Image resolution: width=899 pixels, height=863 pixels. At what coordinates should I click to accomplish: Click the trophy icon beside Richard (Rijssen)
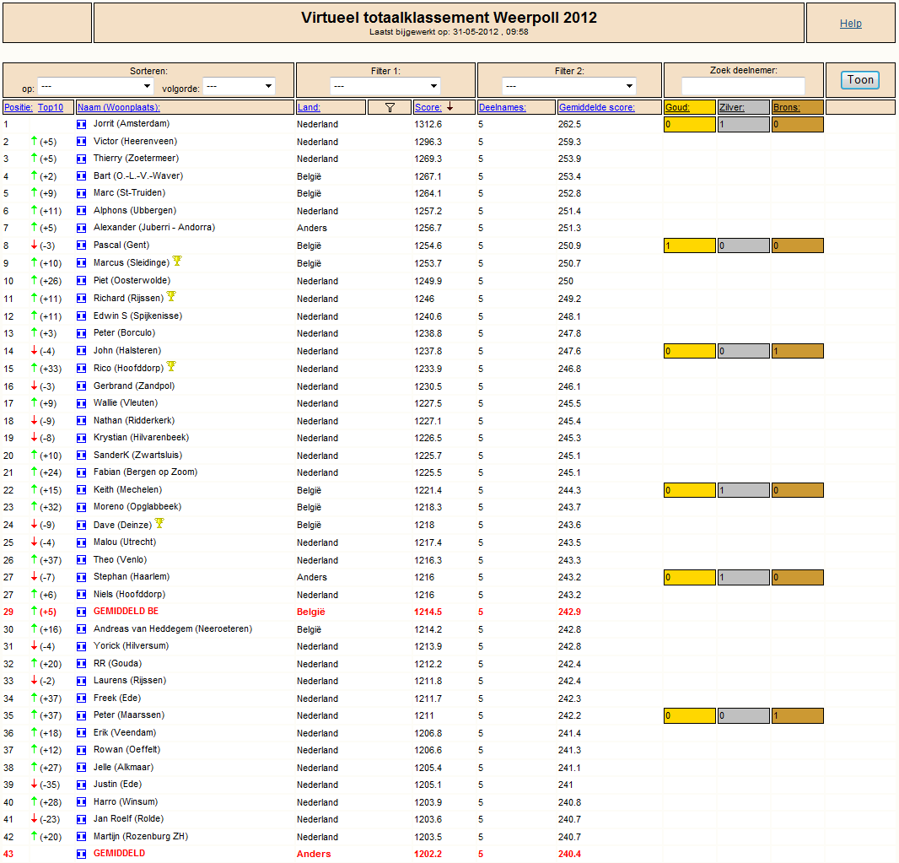171,296
